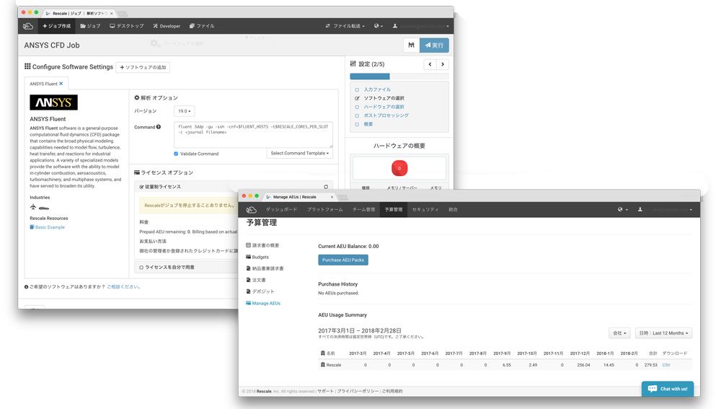This screenshot has width=721, height=409.
Task: Click grid icon beside Configure Software Settings
Action: 27,66
